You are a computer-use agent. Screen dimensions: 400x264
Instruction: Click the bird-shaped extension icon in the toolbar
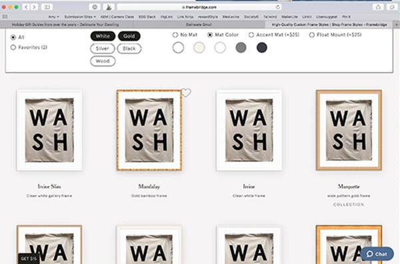(109, 7)
